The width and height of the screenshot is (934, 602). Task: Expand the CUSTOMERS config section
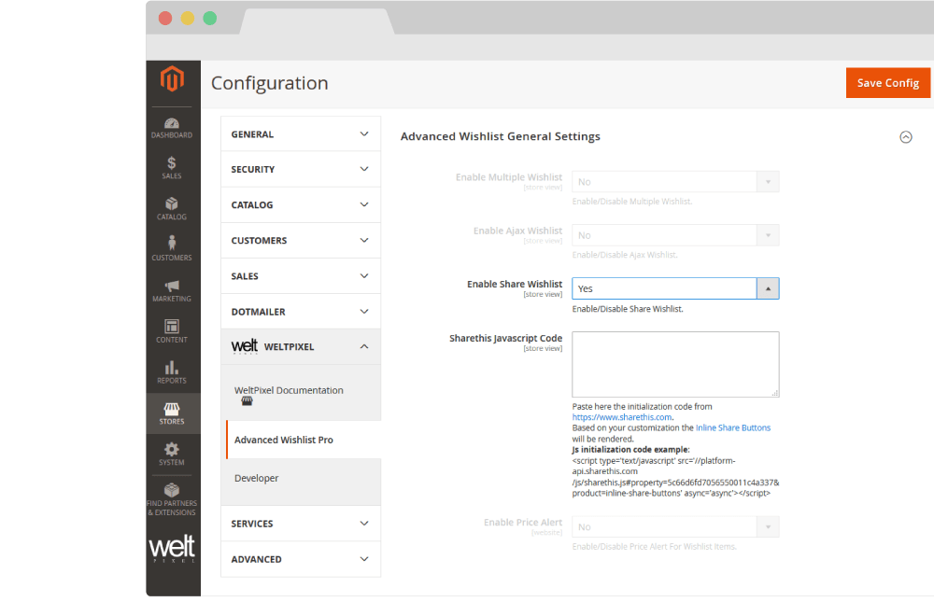point(300,241)
